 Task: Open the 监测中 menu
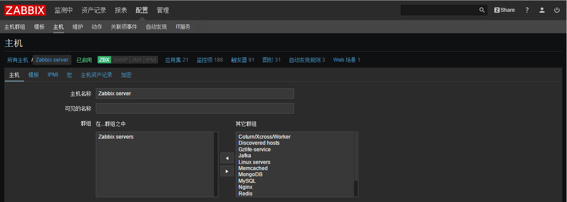pyautogui.click(x=64, y=10)
